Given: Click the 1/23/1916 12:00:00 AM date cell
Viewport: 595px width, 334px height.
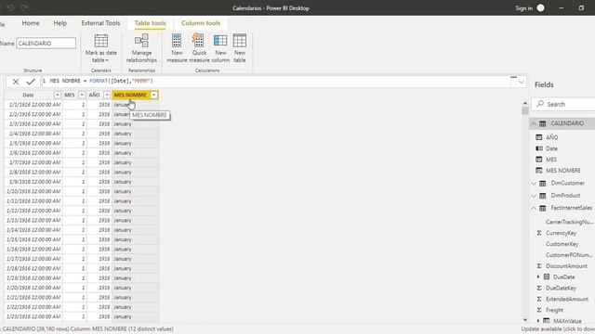Looking at the screenshot, I should [33, 316].
